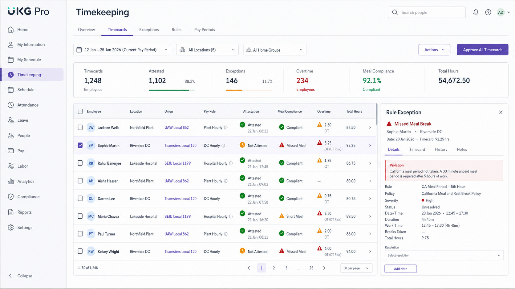Open the History tab in Rule Exception
This screenshot has width=515, height=289.
coord(441,150)
